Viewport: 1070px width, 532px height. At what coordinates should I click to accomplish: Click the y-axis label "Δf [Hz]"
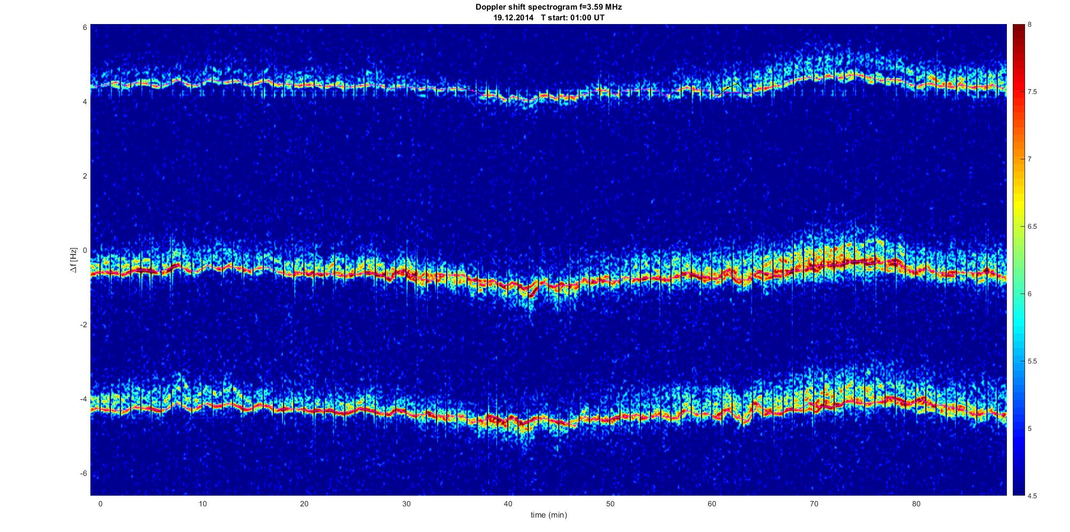(x=74, y=260)
